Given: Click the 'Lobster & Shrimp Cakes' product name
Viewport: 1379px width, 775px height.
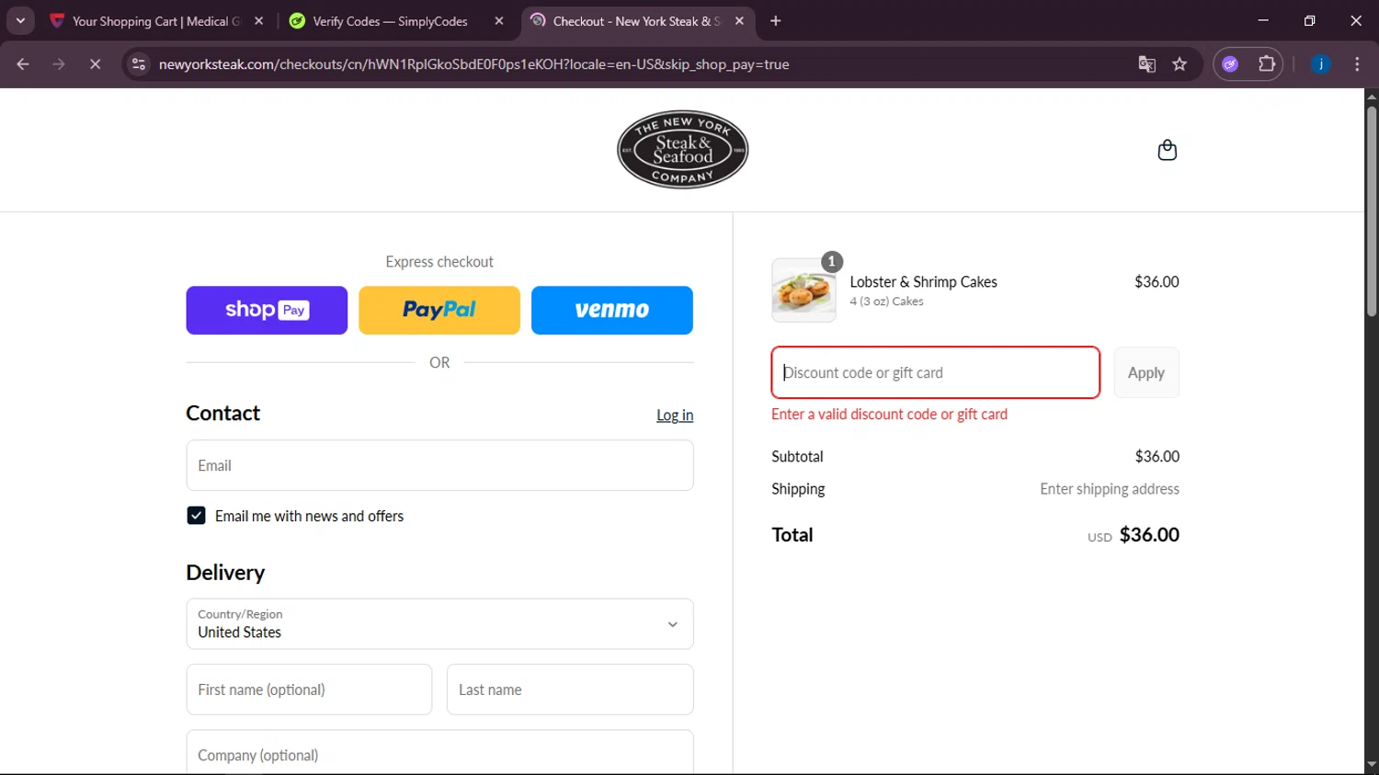Looking at the screenshot, I should 923,282.
